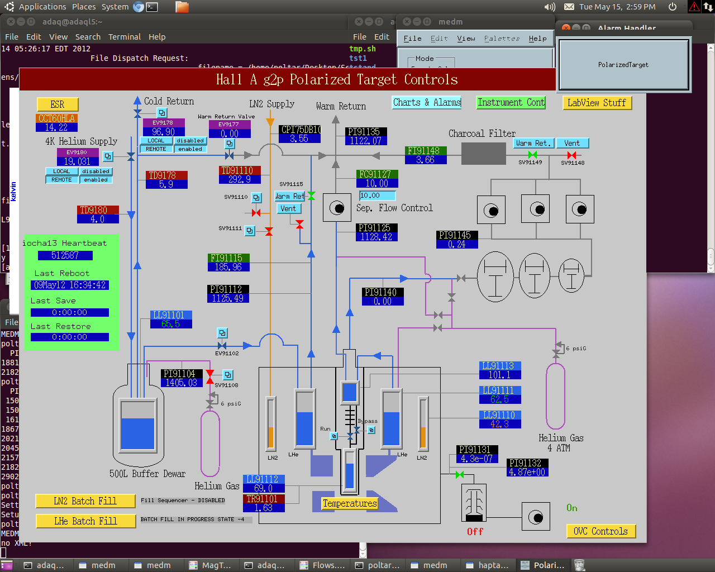
Task: Click Warm Ret. button by Charcoal Filter
Action: tap(533, 143)
